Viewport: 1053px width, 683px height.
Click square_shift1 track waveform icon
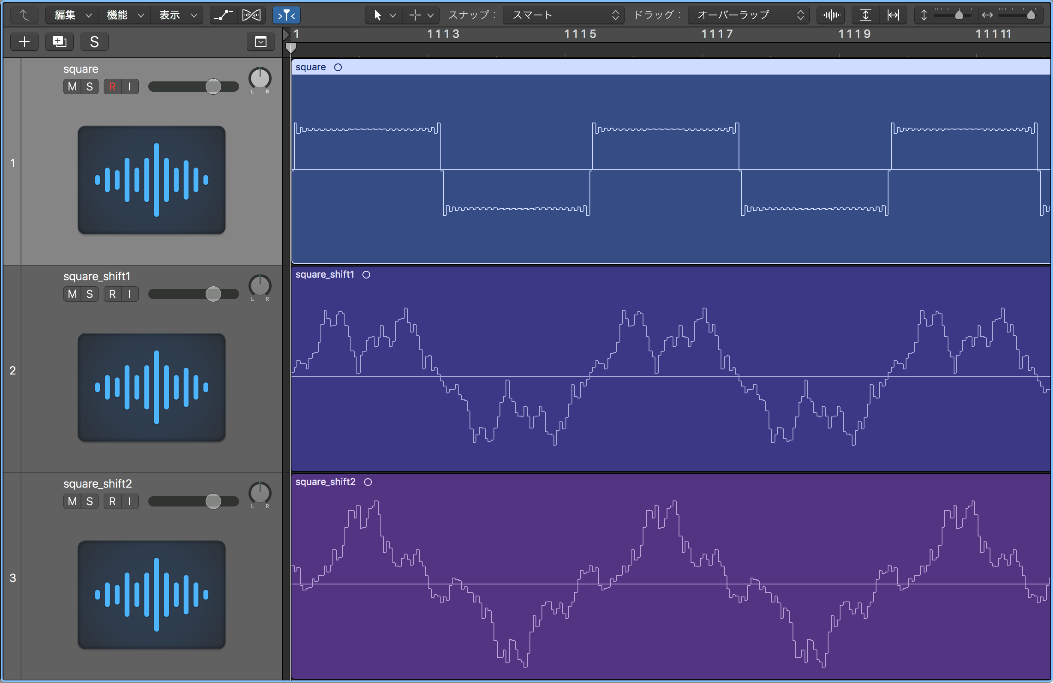tap(151, 387)
